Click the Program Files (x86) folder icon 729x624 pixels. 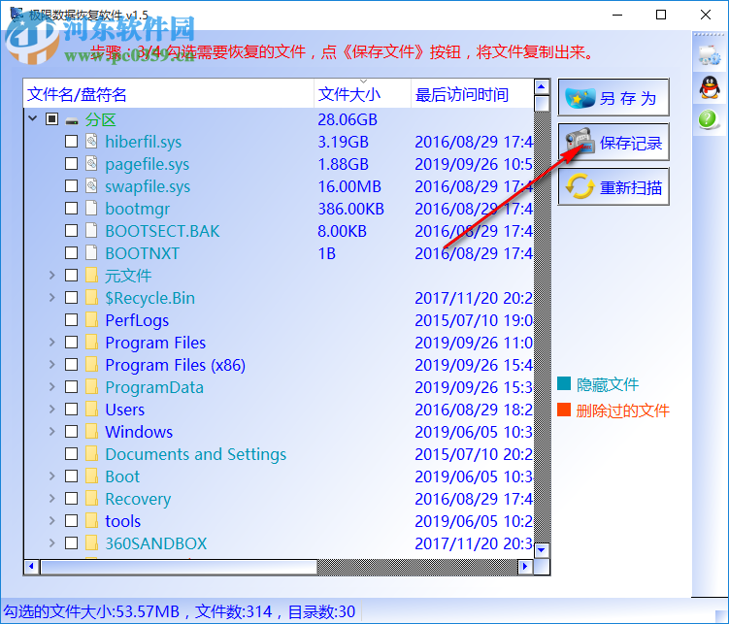pos(91,364)
